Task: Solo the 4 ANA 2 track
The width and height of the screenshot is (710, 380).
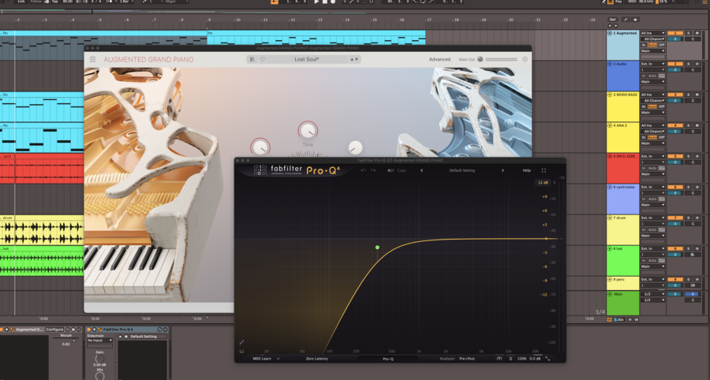Action: [688, 126]
